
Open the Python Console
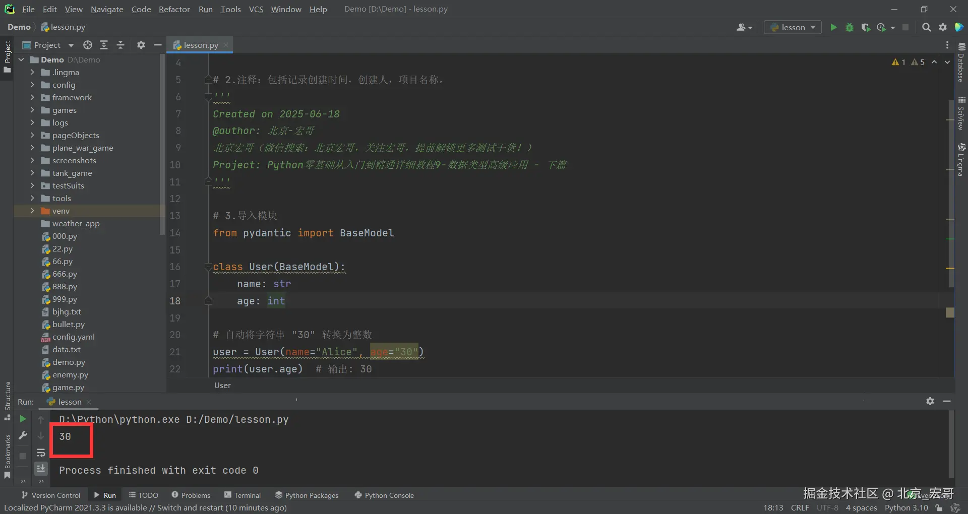(x=384, y=495)
